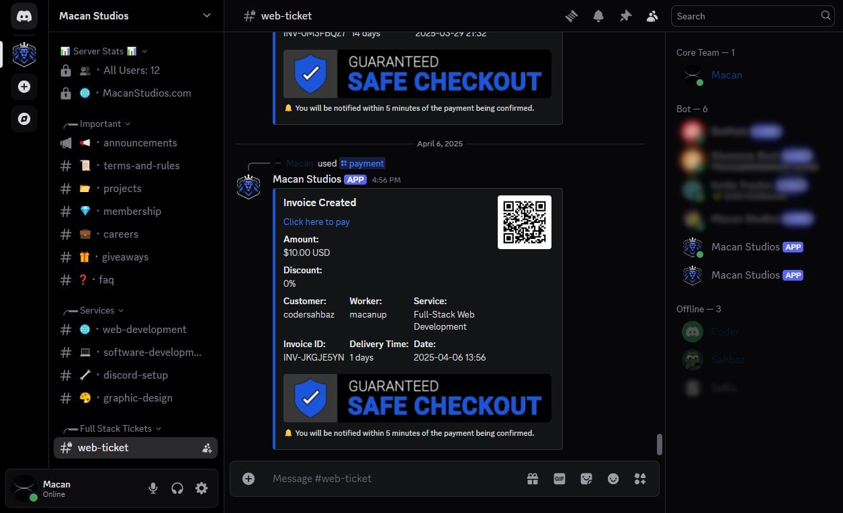Open the emoji picker icon
Viewport: 843px width, 513px height.
[x=613, y=479]
